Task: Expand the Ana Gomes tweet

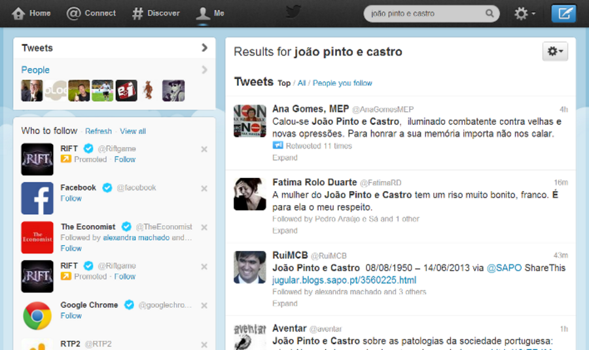Action: 285,158
